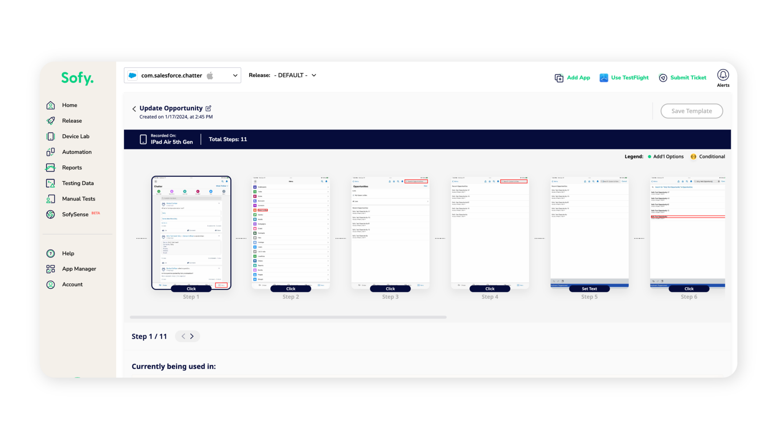Open the Use TestFlight option

[624, 77]
